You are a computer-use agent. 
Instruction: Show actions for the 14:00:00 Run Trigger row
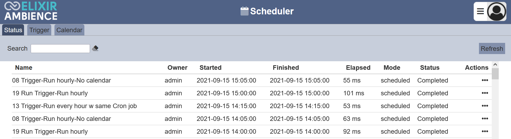tap(485, 132)
